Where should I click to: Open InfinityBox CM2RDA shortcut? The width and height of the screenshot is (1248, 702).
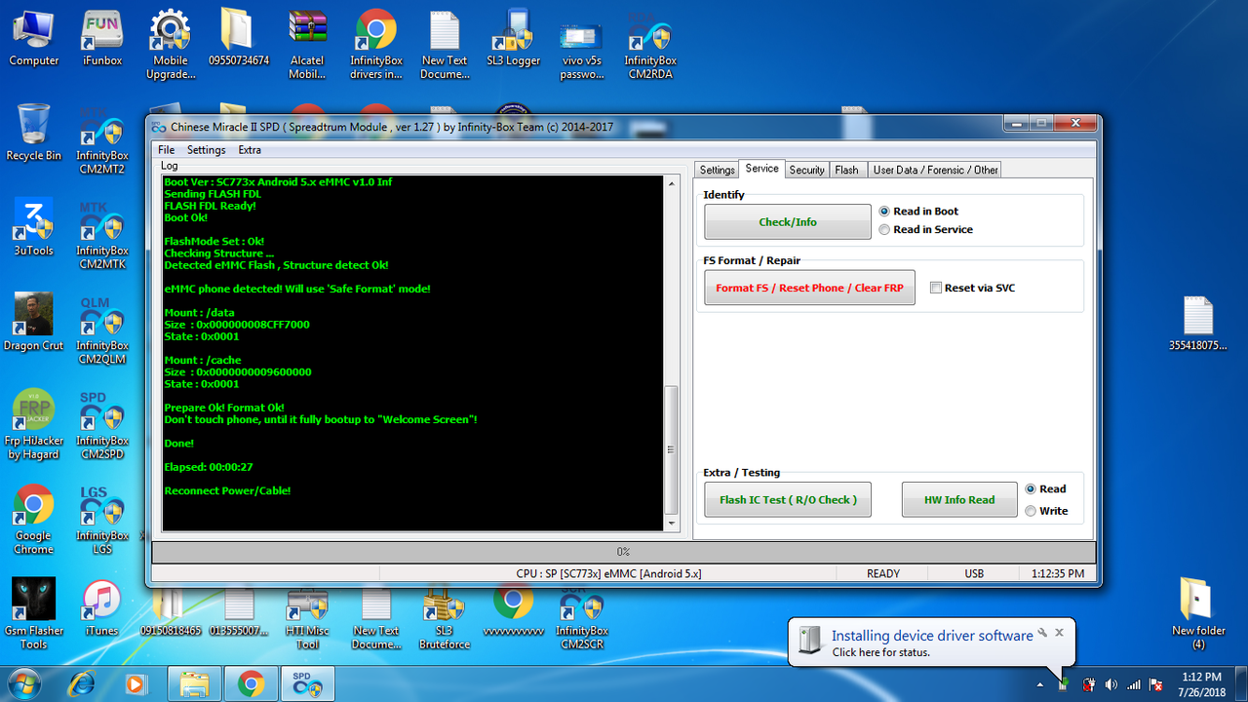click(650, 44)
